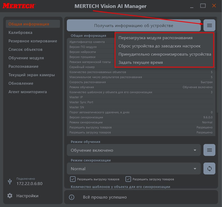Open hamburger menu next to device info button
This screenshot has height=207, width=222.
209,25
